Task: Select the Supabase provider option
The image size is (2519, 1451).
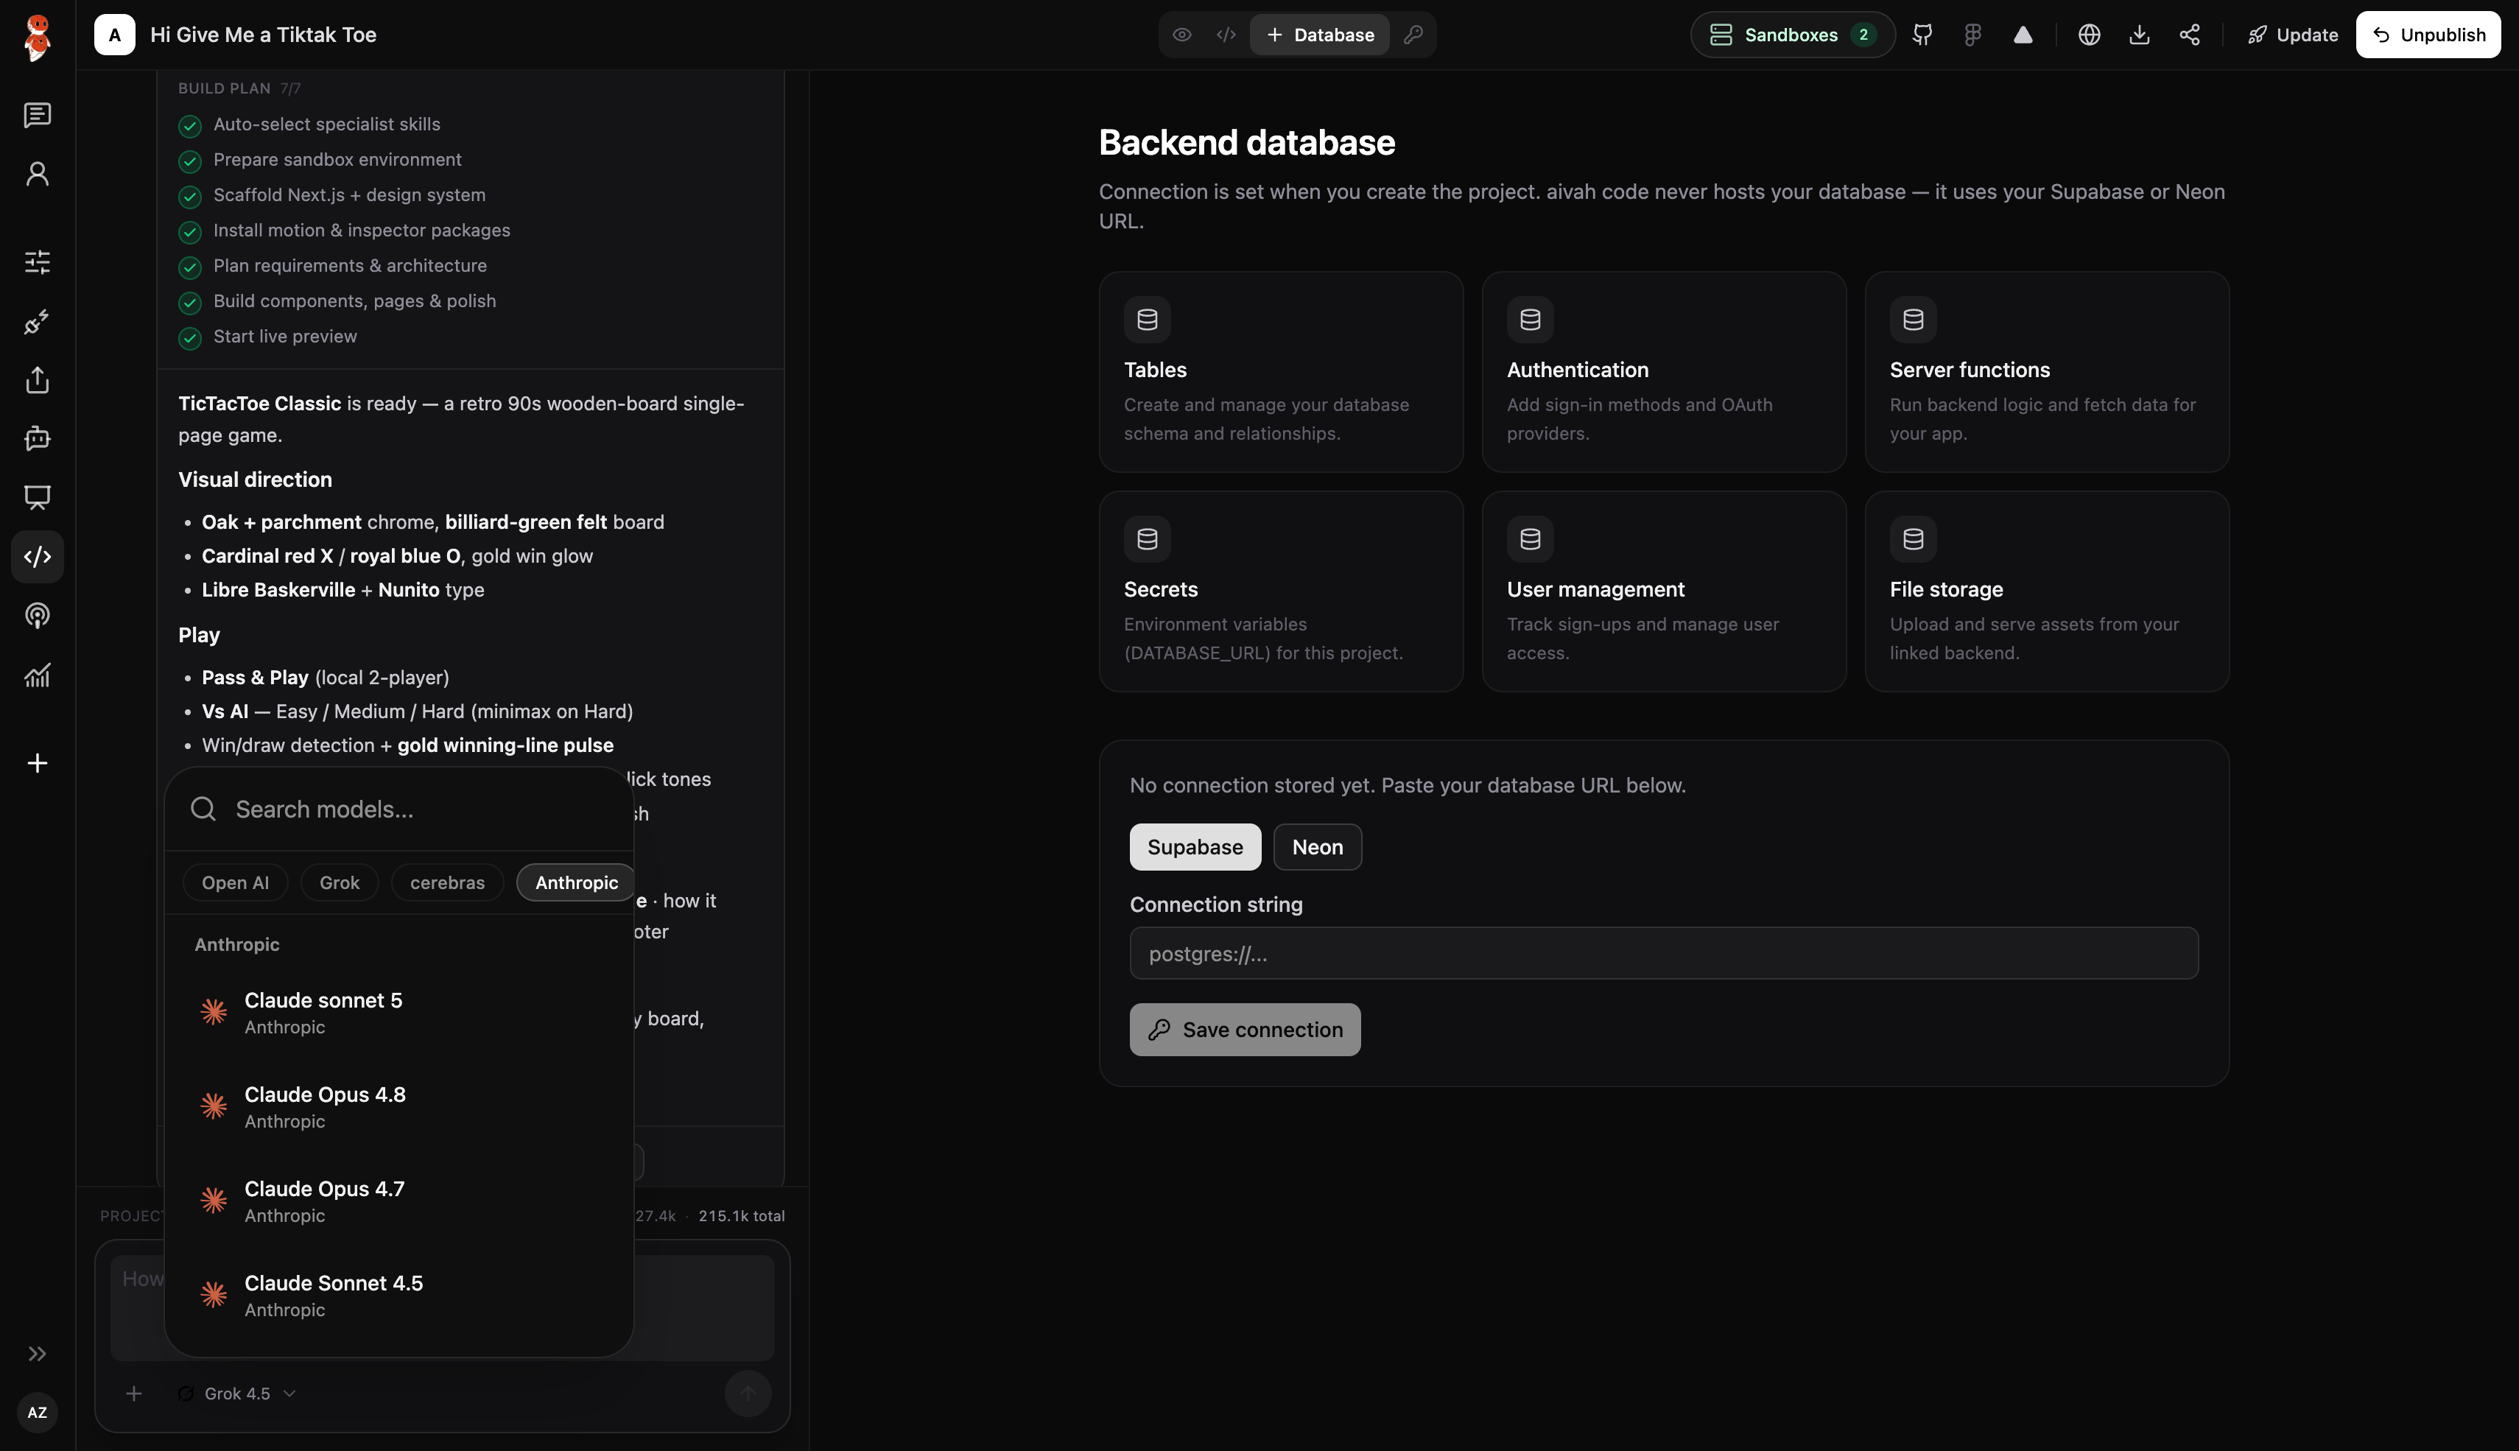Action: tap(1195, 847)
